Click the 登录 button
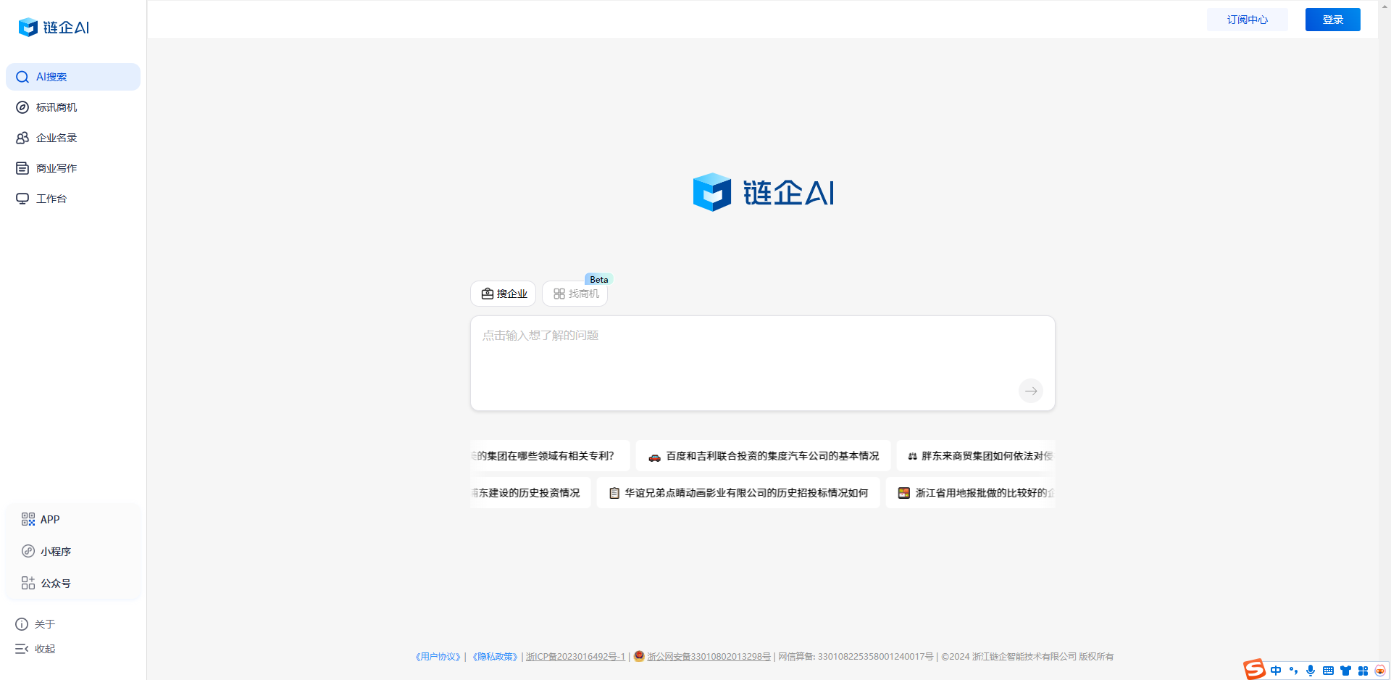This screenshot has height=680, width=1391. click(x=1332, y=20)
